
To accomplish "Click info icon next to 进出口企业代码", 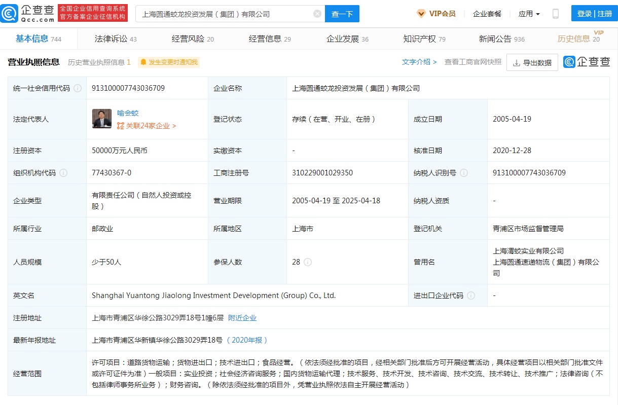I will point(471,296).
